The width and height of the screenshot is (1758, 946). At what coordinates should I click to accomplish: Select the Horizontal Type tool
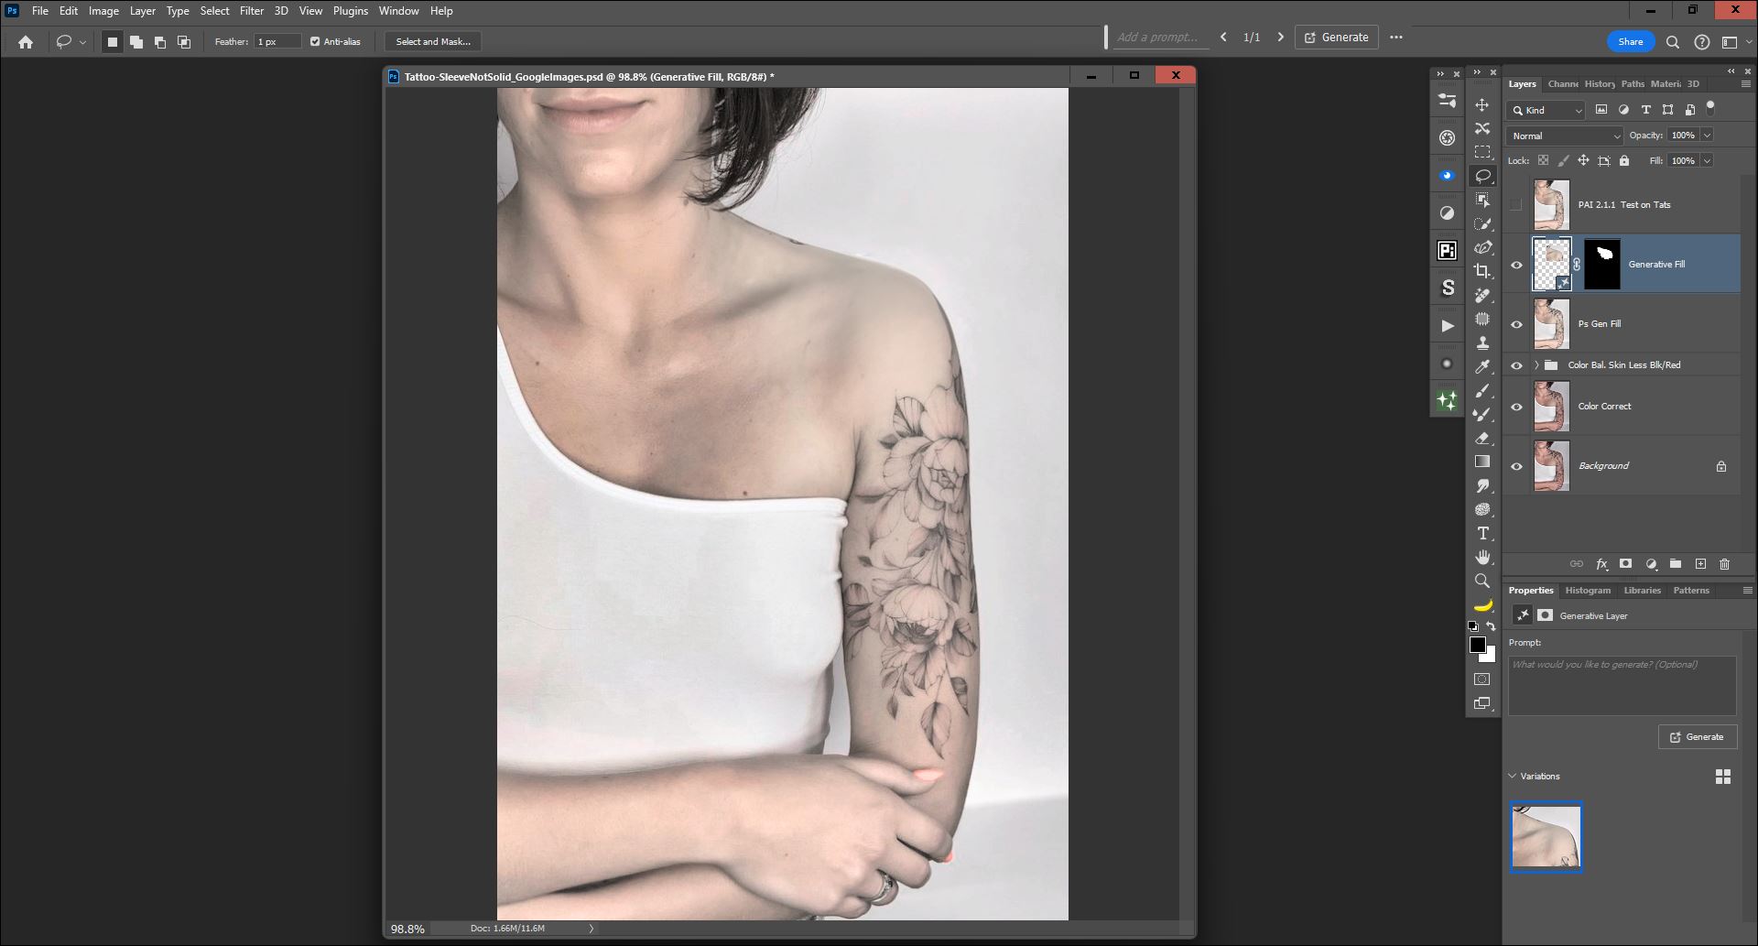click(x=1482, y=533)
